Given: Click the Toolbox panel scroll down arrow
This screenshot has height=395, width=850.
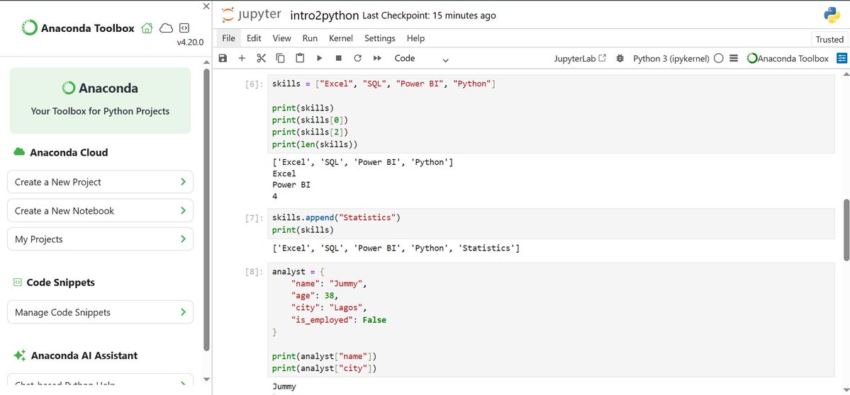Looking at the screenshot, I should pos(206,379).
